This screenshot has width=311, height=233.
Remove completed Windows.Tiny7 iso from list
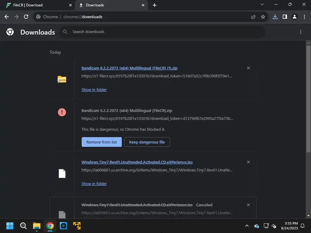pos(248,162)
